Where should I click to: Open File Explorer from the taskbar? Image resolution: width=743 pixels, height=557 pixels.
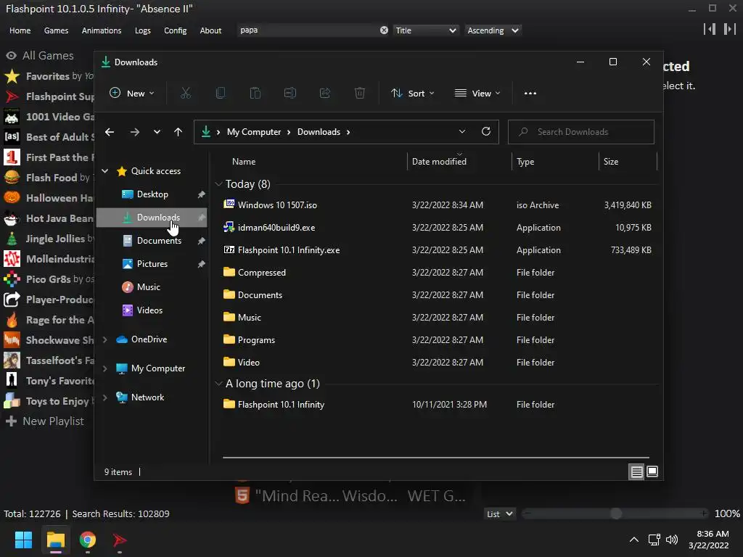click(55, 540)
